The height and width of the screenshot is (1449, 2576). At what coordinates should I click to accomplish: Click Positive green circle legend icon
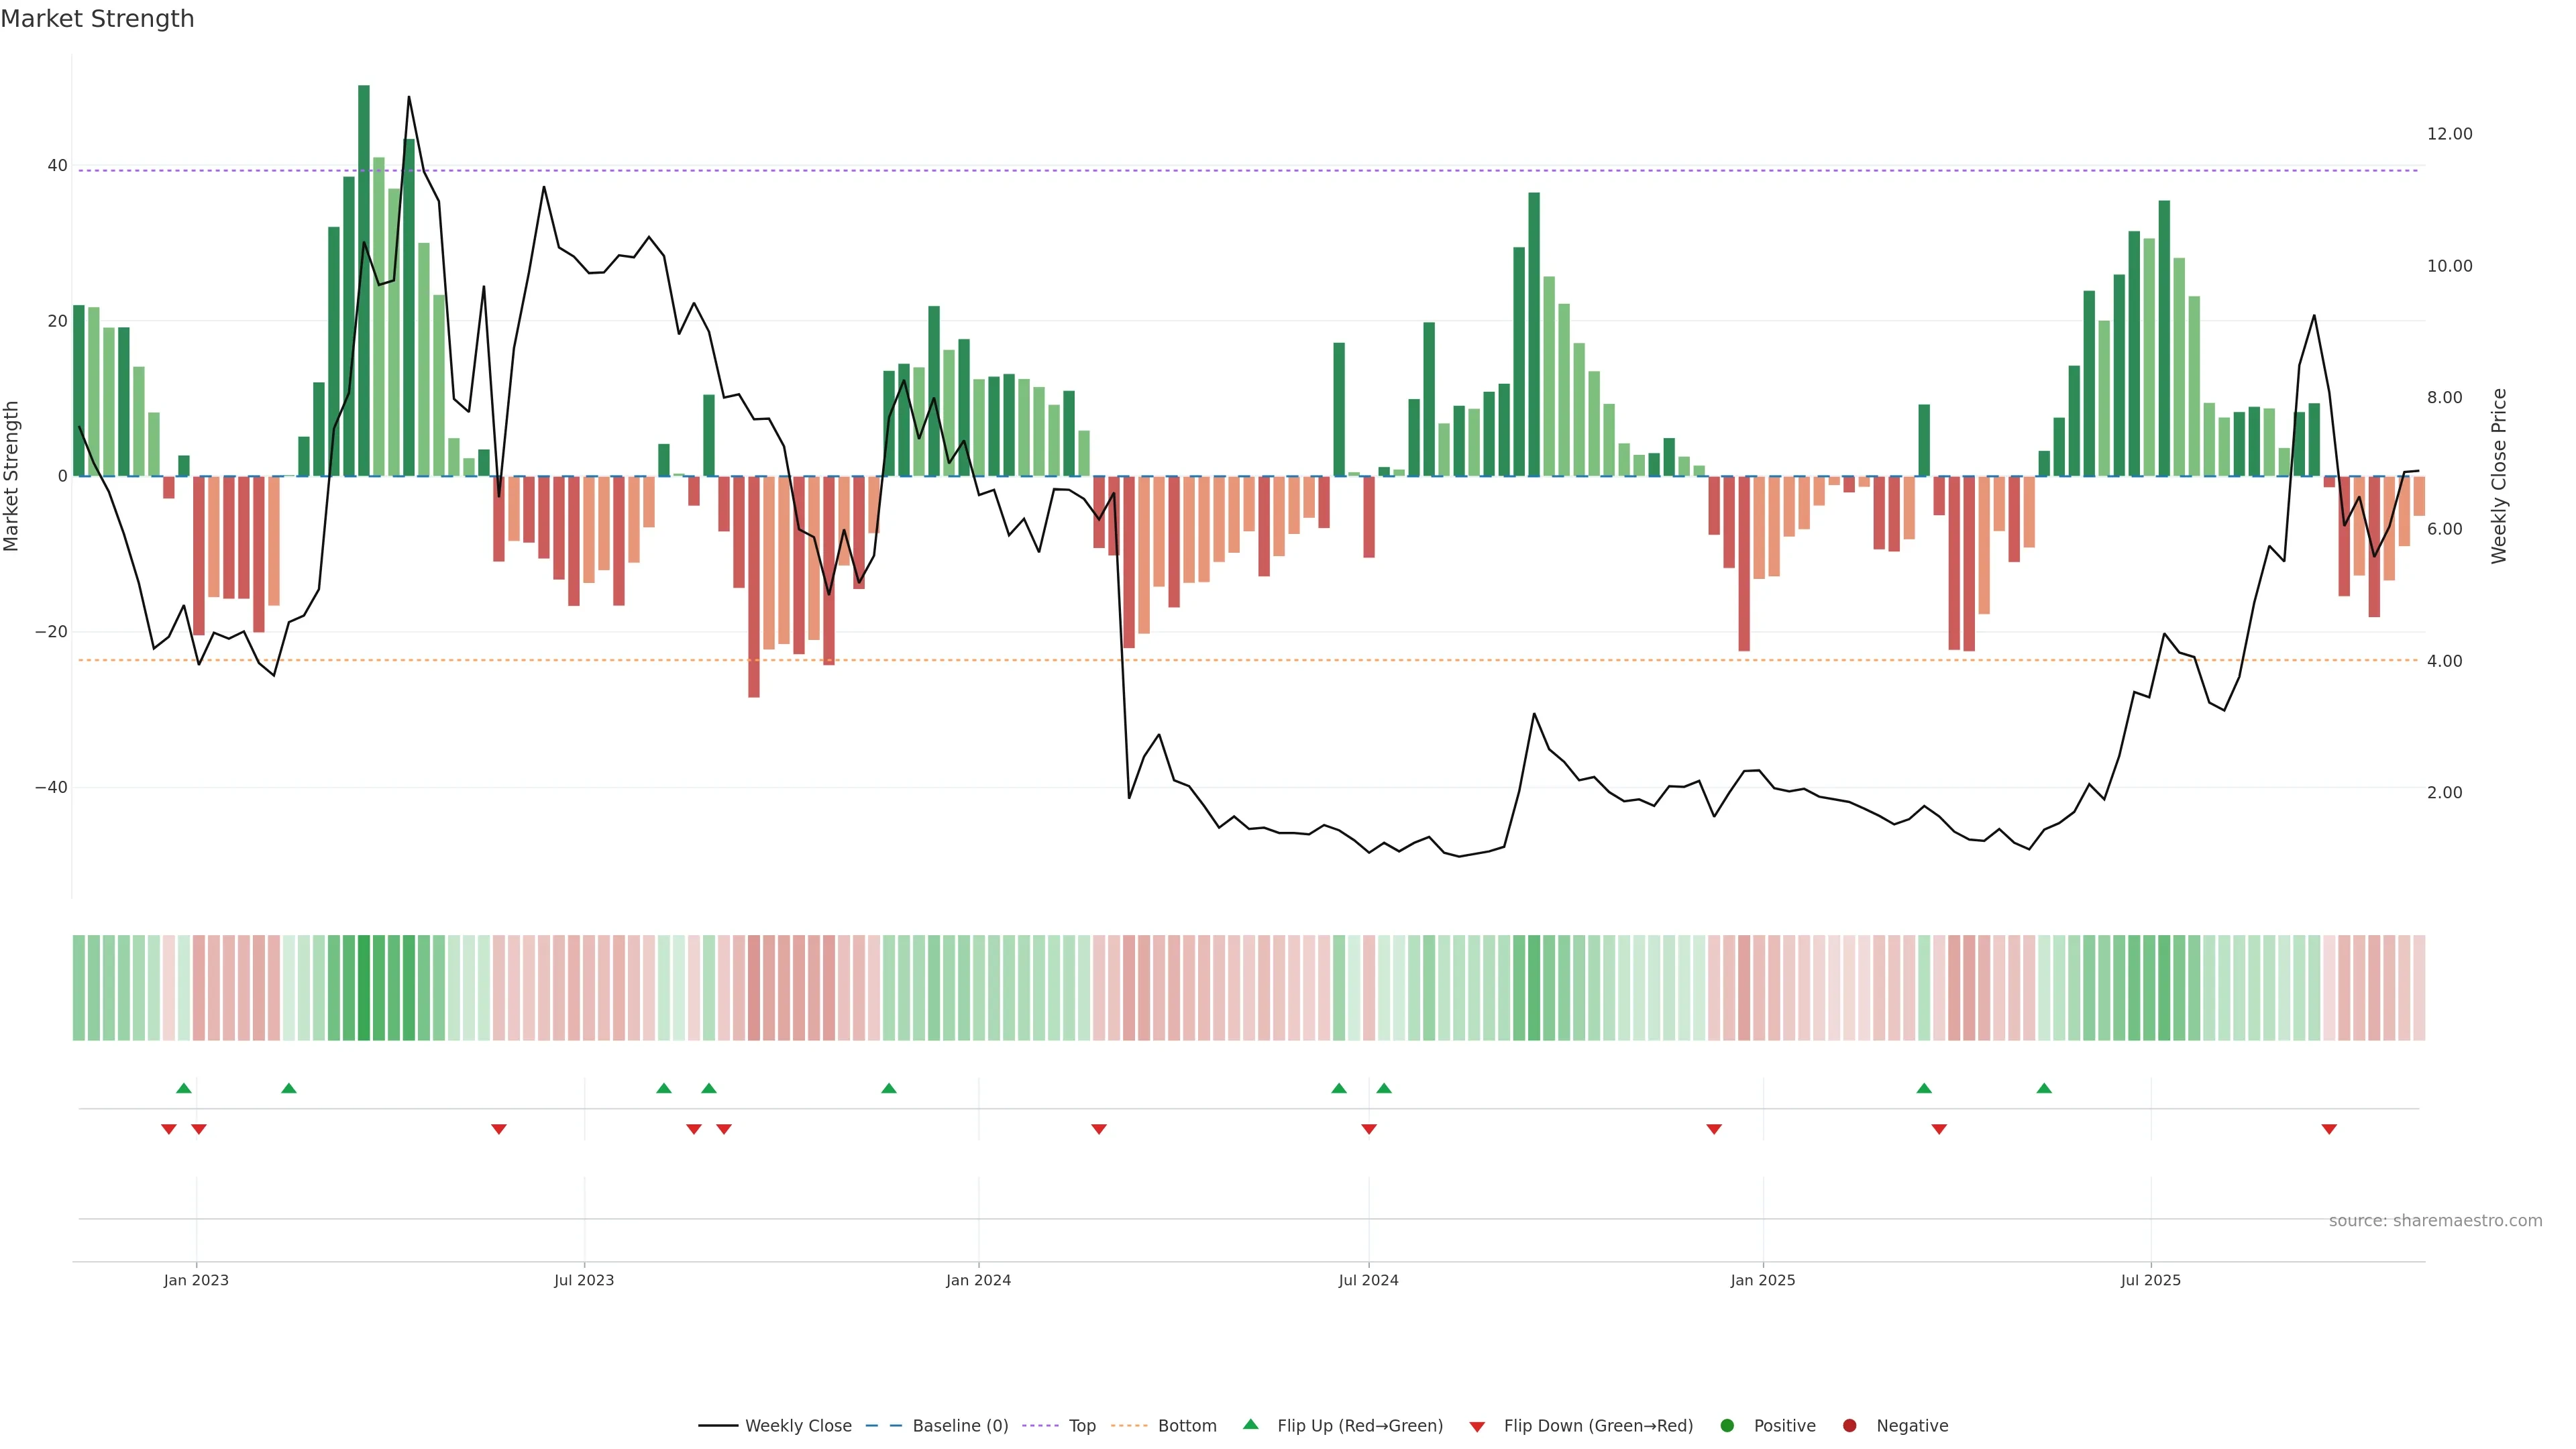coord(1727,1426)
